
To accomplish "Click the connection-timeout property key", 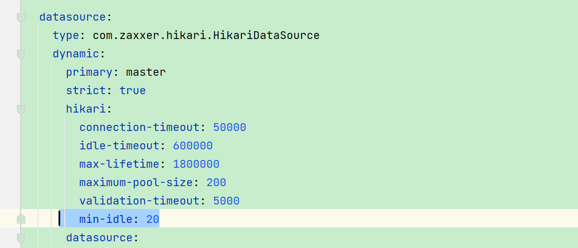I will point(139,128).
